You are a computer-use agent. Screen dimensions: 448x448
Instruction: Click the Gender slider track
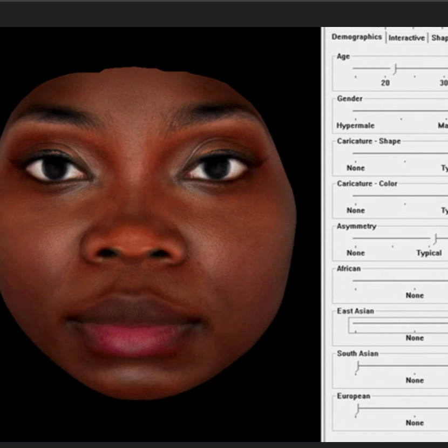click(401, 111)
